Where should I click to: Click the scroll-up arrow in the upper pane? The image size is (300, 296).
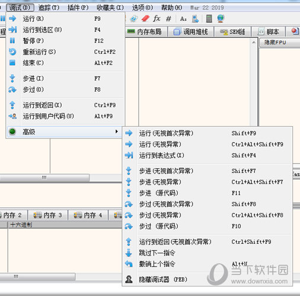(254, 43)
